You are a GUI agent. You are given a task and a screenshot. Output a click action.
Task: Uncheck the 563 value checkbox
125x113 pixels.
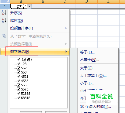(19, 72)
